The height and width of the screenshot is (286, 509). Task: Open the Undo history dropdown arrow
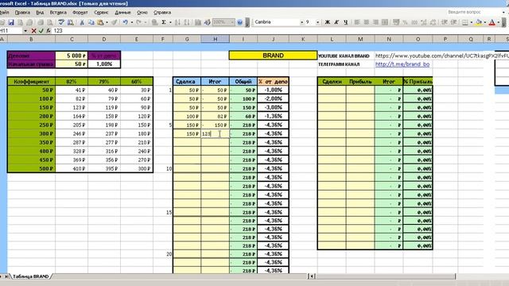tap(132, 22)
